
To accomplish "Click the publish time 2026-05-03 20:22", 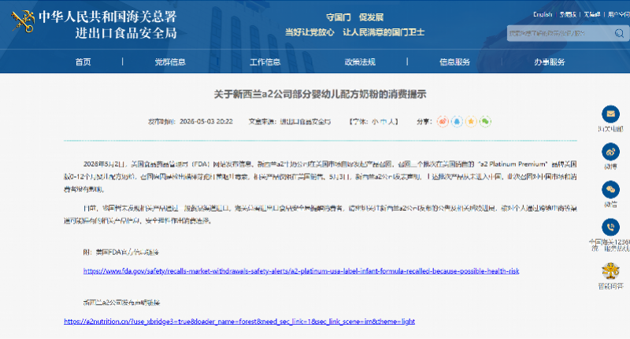I will [x=206, y=122].
